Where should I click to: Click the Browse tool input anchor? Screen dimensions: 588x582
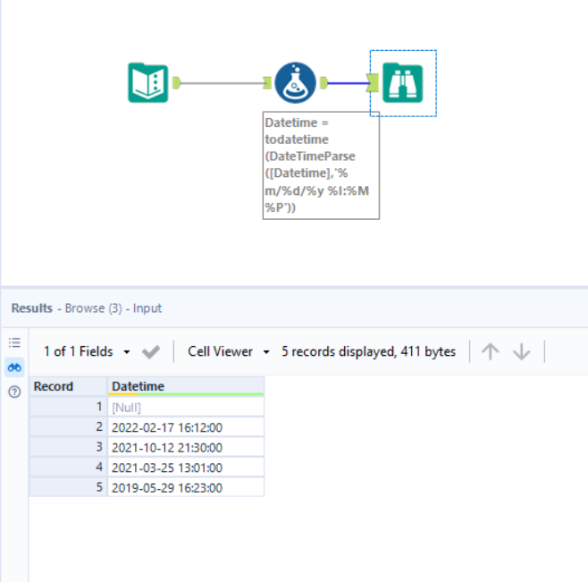tap(373, 83)
